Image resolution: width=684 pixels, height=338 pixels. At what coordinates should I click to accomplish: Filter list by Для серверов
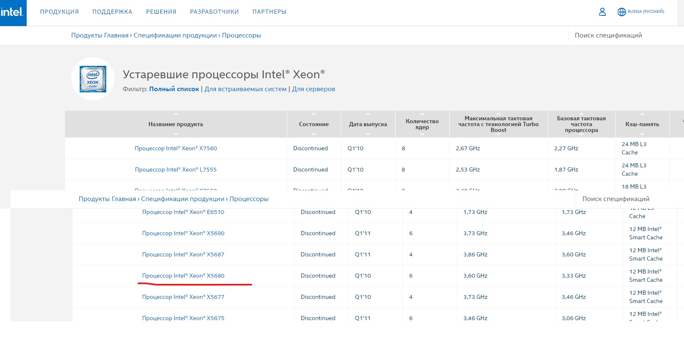[313, 89]
